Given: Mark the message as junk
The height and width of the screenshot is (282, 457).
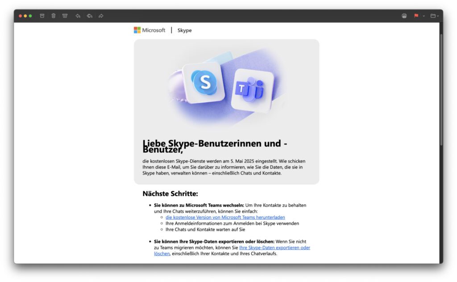Looking at the screenshot, I should tap(65, 15).
